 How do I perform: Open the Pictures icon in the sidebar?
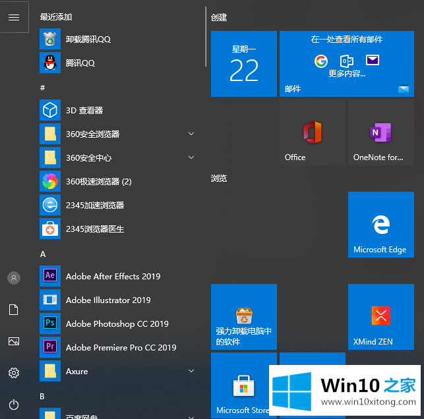click(x=14, y=341)
